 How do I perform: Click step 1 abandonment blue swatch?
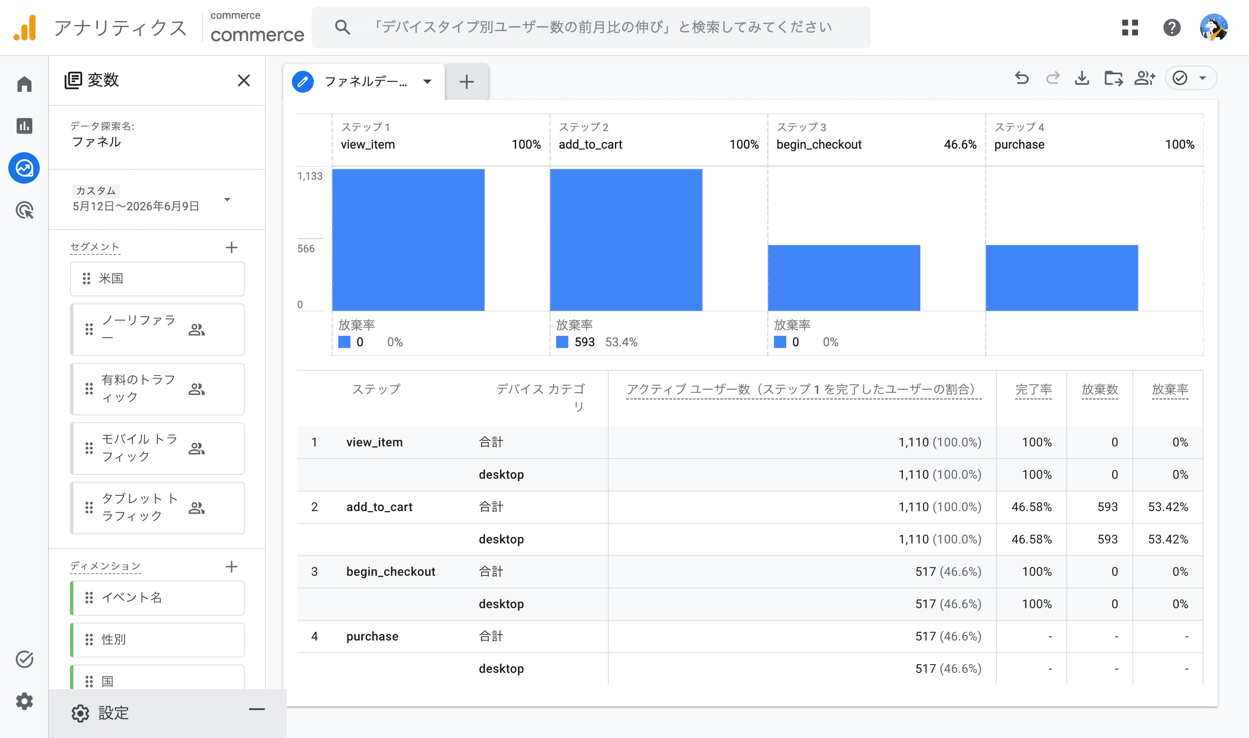(x=344, y=342)
